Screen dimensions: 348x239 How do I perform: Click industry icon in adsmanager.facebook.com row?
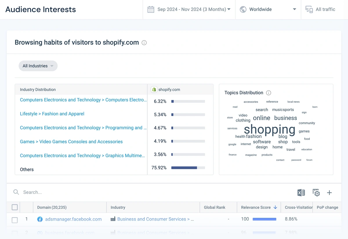[x=113, y=219]
